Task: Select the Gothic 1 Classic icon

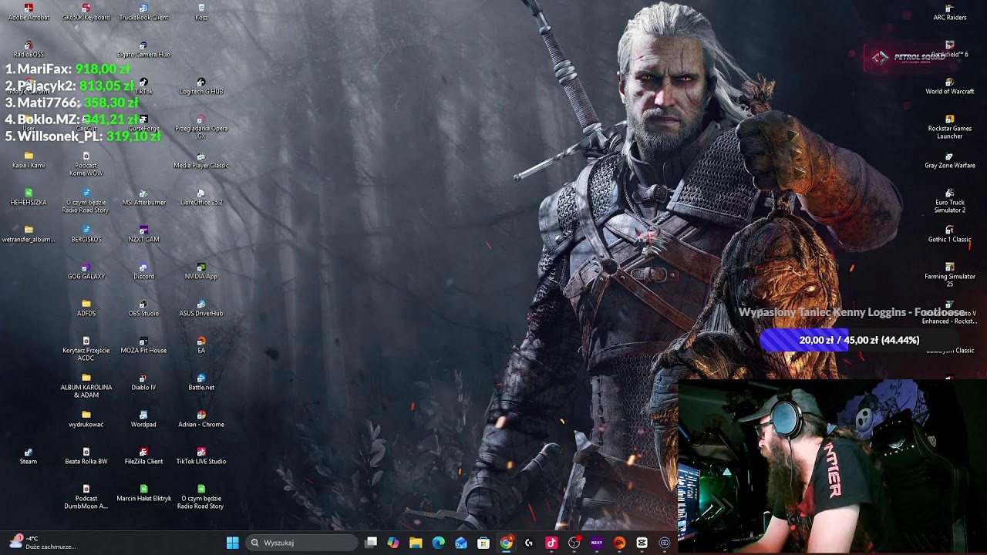Action: tap(950, 234)
